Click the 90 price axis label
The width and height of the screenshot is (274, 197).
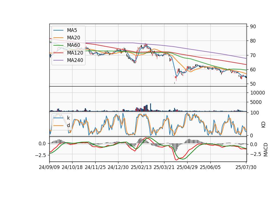pyautogui.click(x=253, y=27)
